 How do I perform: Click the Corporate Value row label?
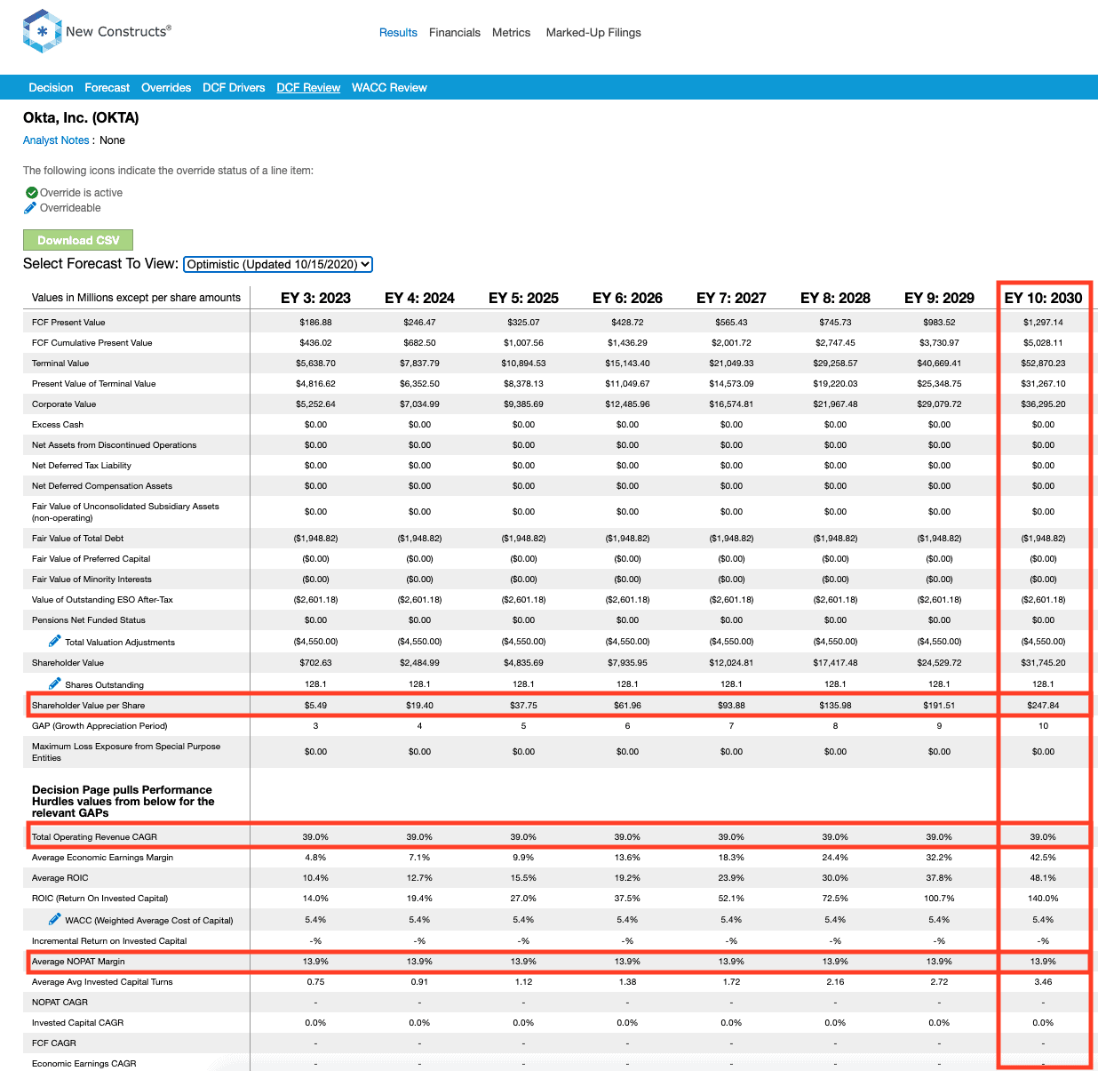(x=64, y=404)
